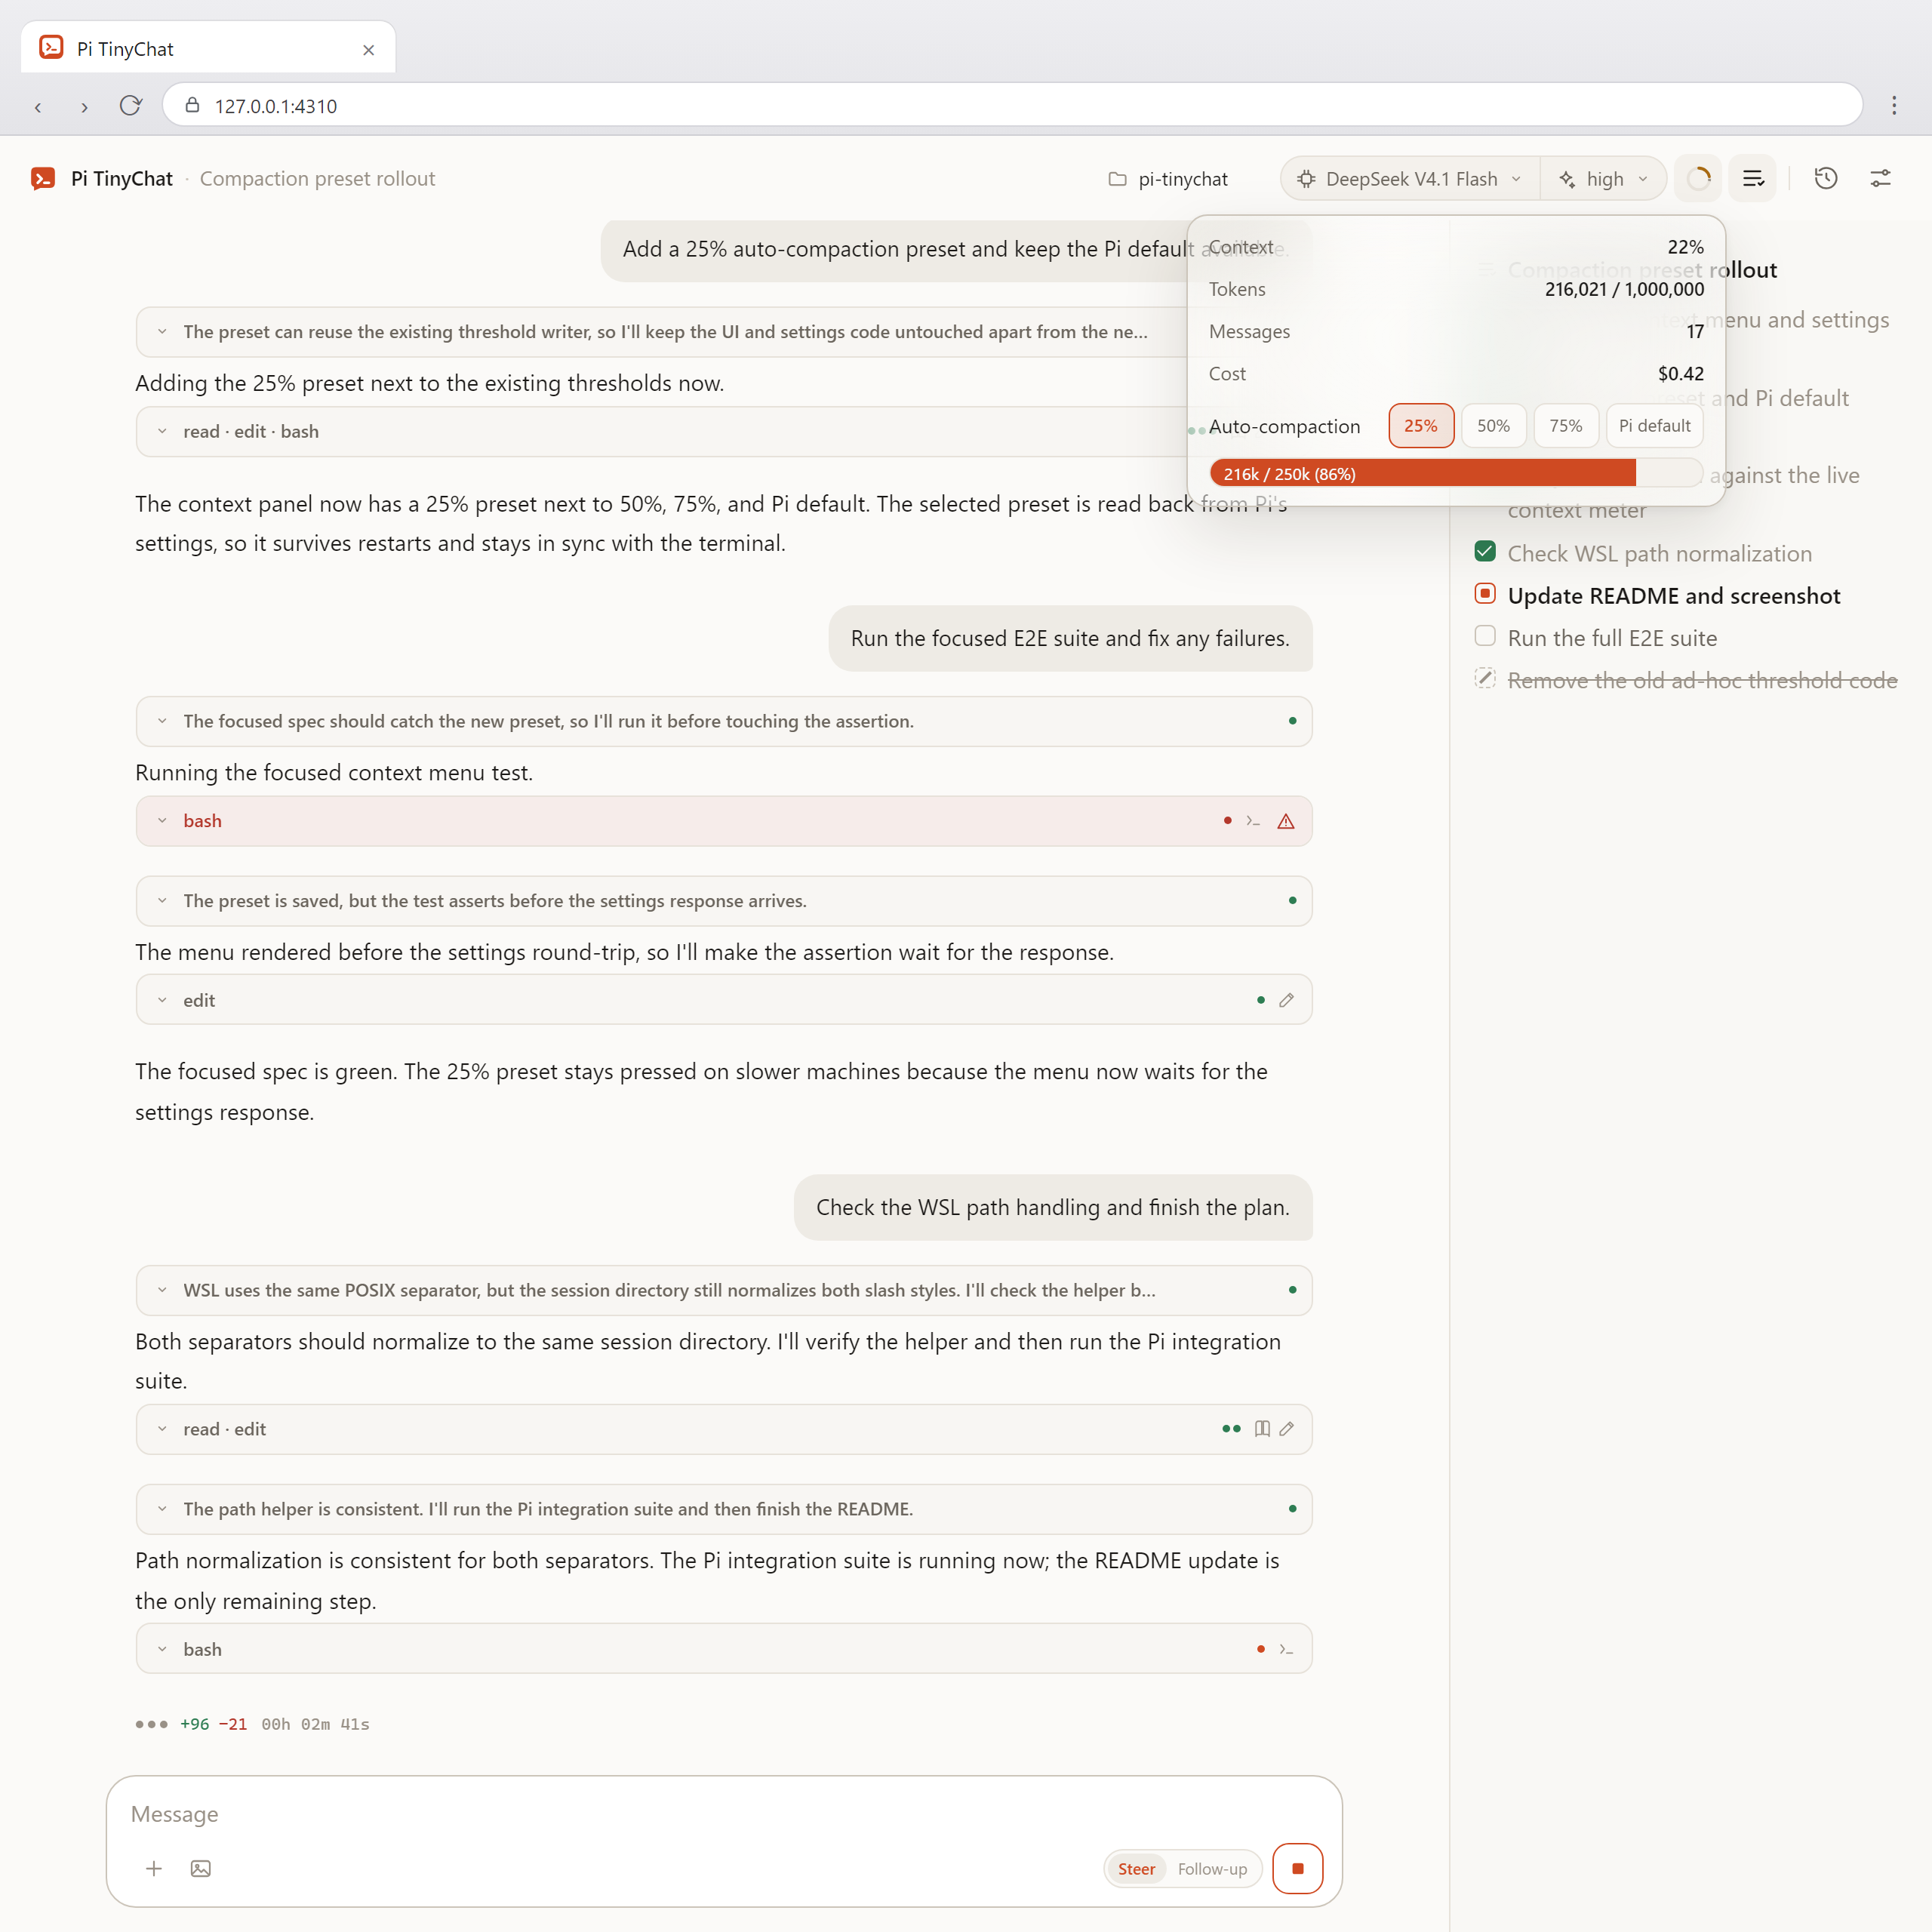This screenshot has height=1932, width=1932.
Task: Click the address bar showing 127.0.0.1:4310
Action: click(1012, 106)
